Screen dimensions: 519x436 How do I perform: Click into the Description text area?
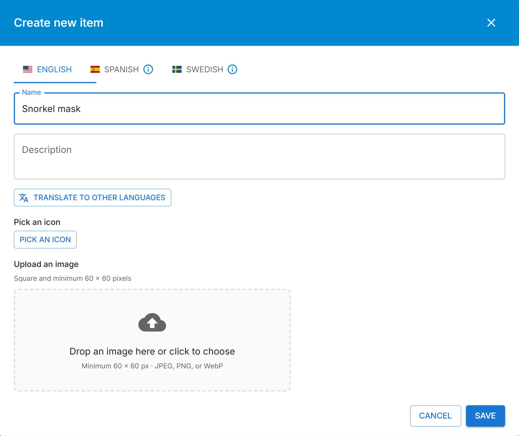point(259,157)
